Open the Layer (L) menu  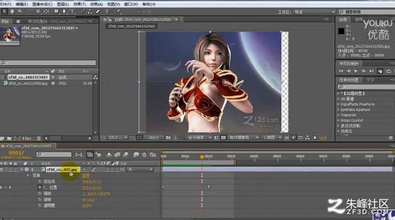click(63, 4)
